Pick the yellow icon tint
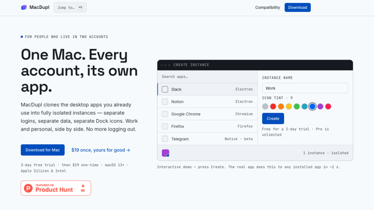Image resolution: width=374 pixels, height=210 pixels. tap(289, 107)
